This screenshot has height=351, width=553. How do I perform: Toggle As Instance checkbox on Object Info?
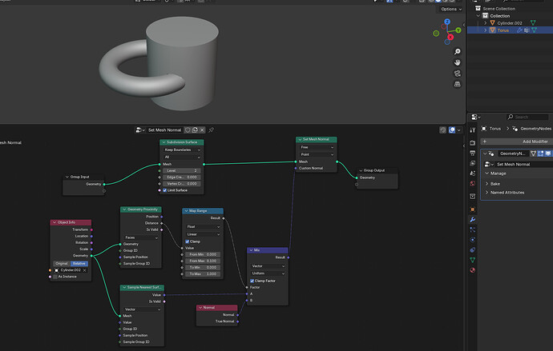55,277
